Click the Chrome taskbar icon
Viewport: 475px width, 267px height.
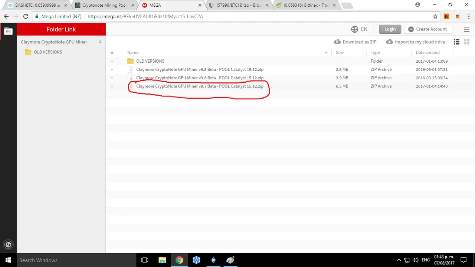(x=179, y=260)
